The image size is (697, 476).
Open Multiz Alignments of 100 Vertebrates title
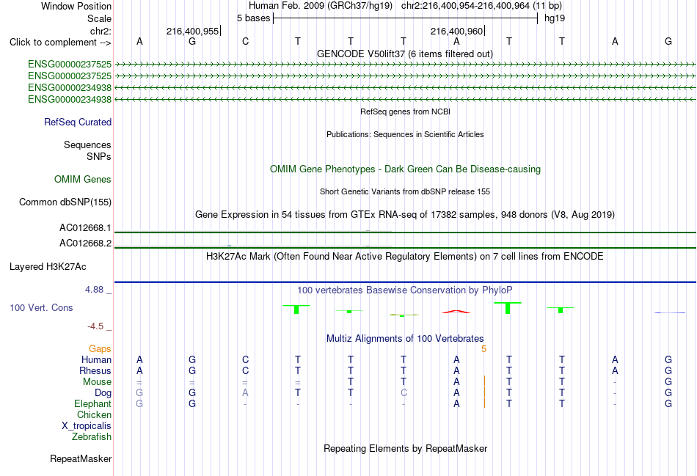[x=405, y=339]
